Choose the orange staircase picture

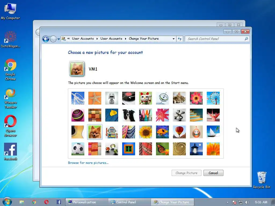(196, 115)
